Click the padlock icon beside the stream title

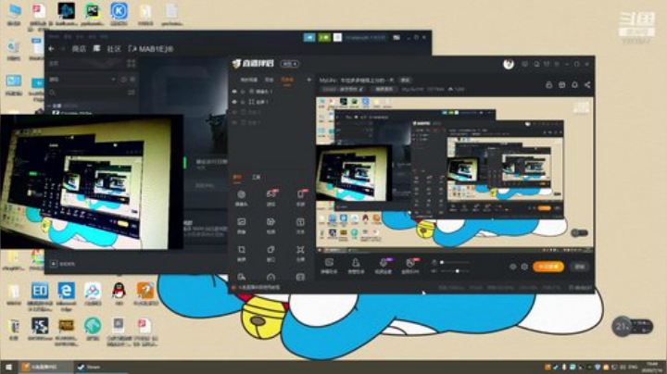click(x=548, y=85)
